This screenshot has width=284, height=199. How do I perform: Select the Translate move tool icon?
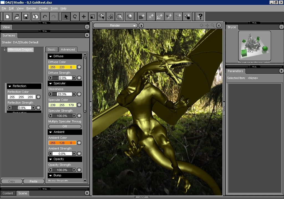[x=83, y=17]
